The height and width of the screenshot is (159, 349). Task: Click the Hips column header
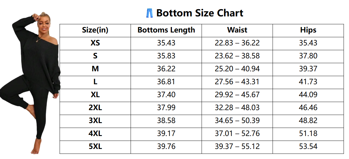coord(308,30)
